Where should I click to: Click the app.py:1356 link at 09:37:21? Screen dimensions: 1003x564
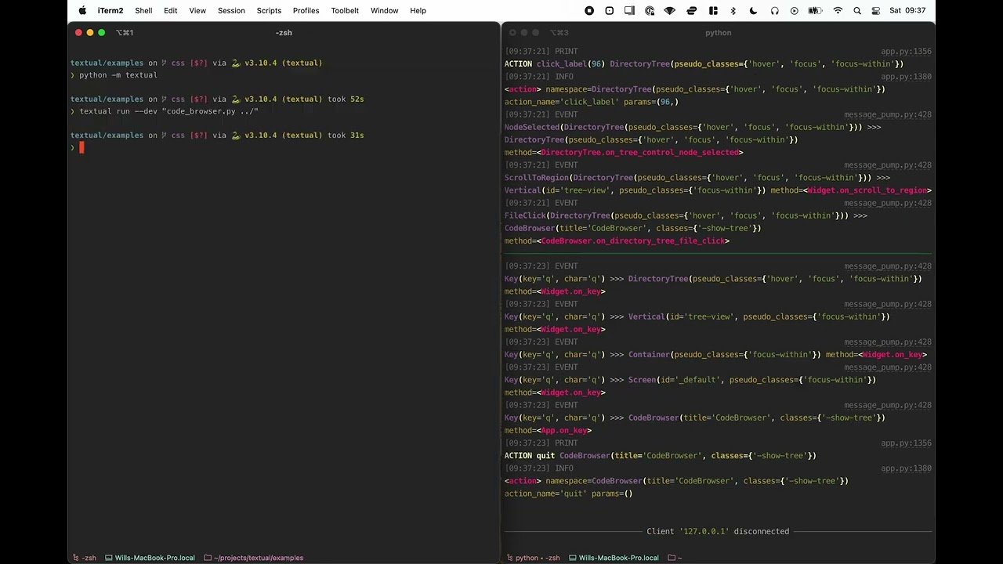point(906,52)
